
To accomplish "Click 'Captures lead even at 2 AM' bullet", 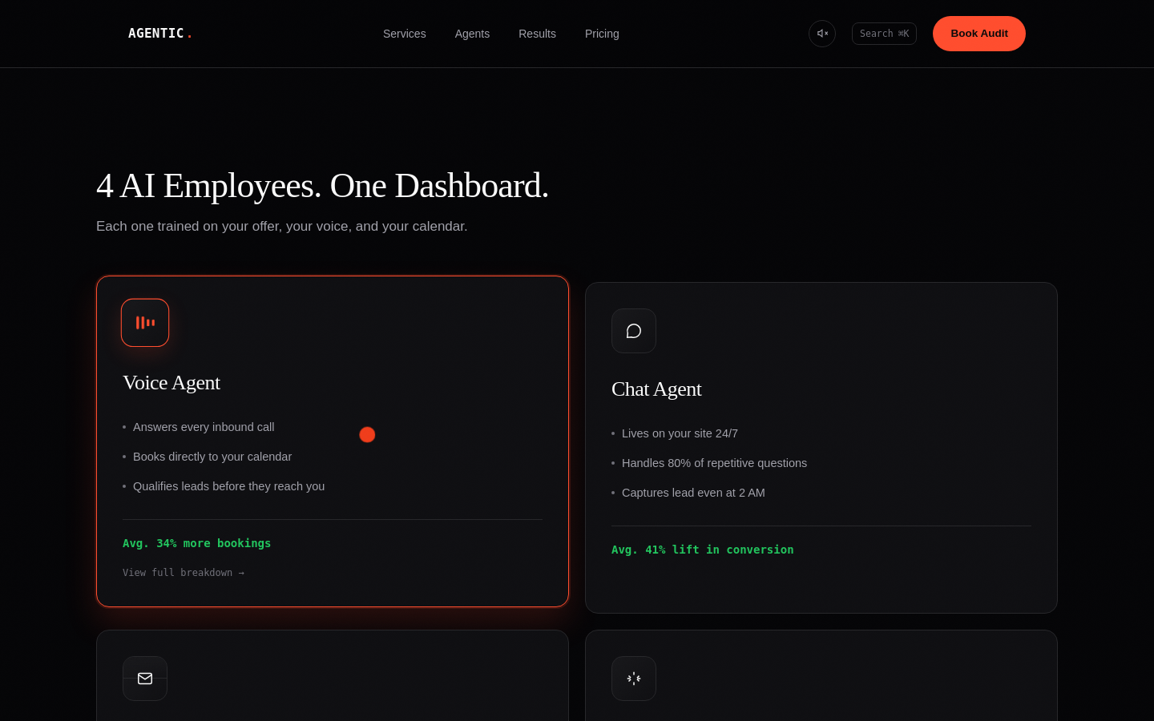I will pyautogui.click(x=693, y=493).
